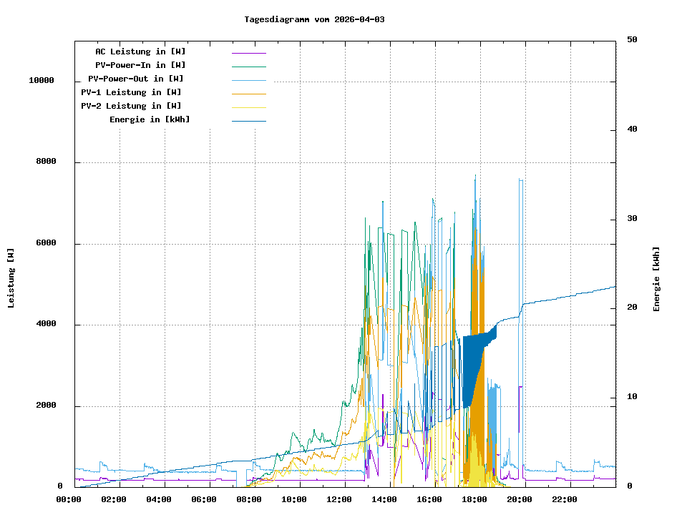Click the 12:00 tick on the time axis

point(339,499)
